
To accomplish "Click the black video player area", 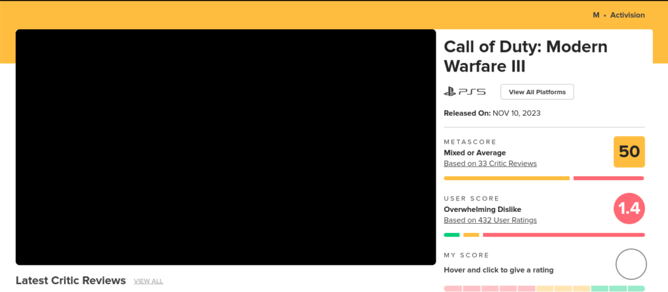I will [226, 147].
